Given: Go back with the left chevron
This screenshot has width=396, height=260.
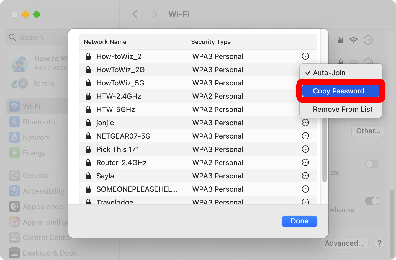Looking at the screenshot, I should [x=135, y=14].
